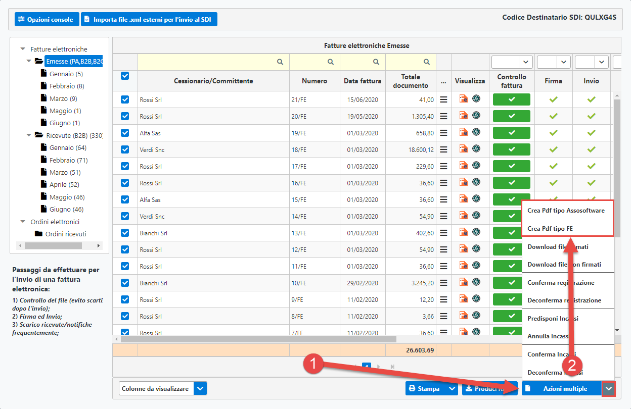The height and width of the screenshot is (409, 631).
Task: Open hamburger menu for invoice 21/FE
Action: pyautogui.click(x=443, y=99)
